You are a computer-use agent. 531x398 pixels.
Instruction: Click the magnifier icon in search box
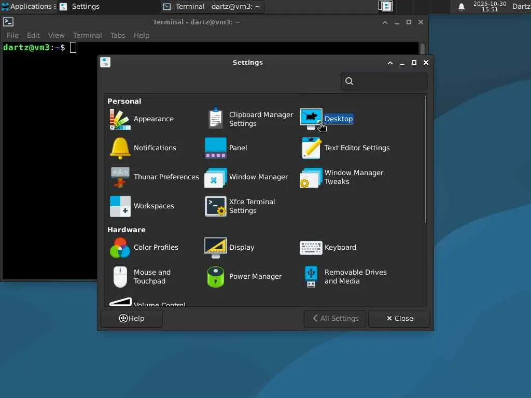[x=349, y=81]
